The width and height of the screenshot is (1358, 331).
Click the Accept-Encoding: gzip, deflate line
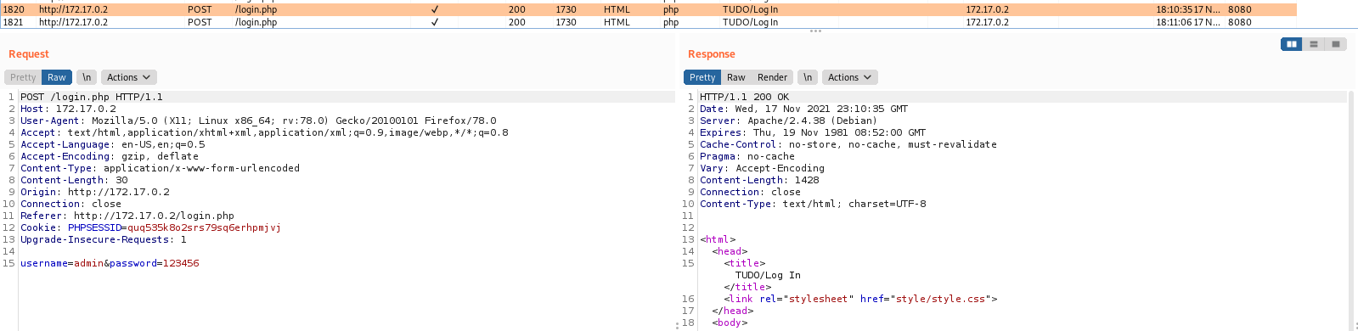(x=110, y=156)
